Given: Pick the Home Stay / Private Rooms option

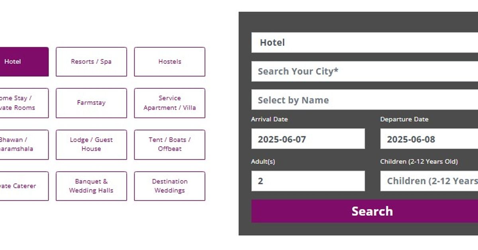Looking at the screenshot, I should [x=20, y=103].
